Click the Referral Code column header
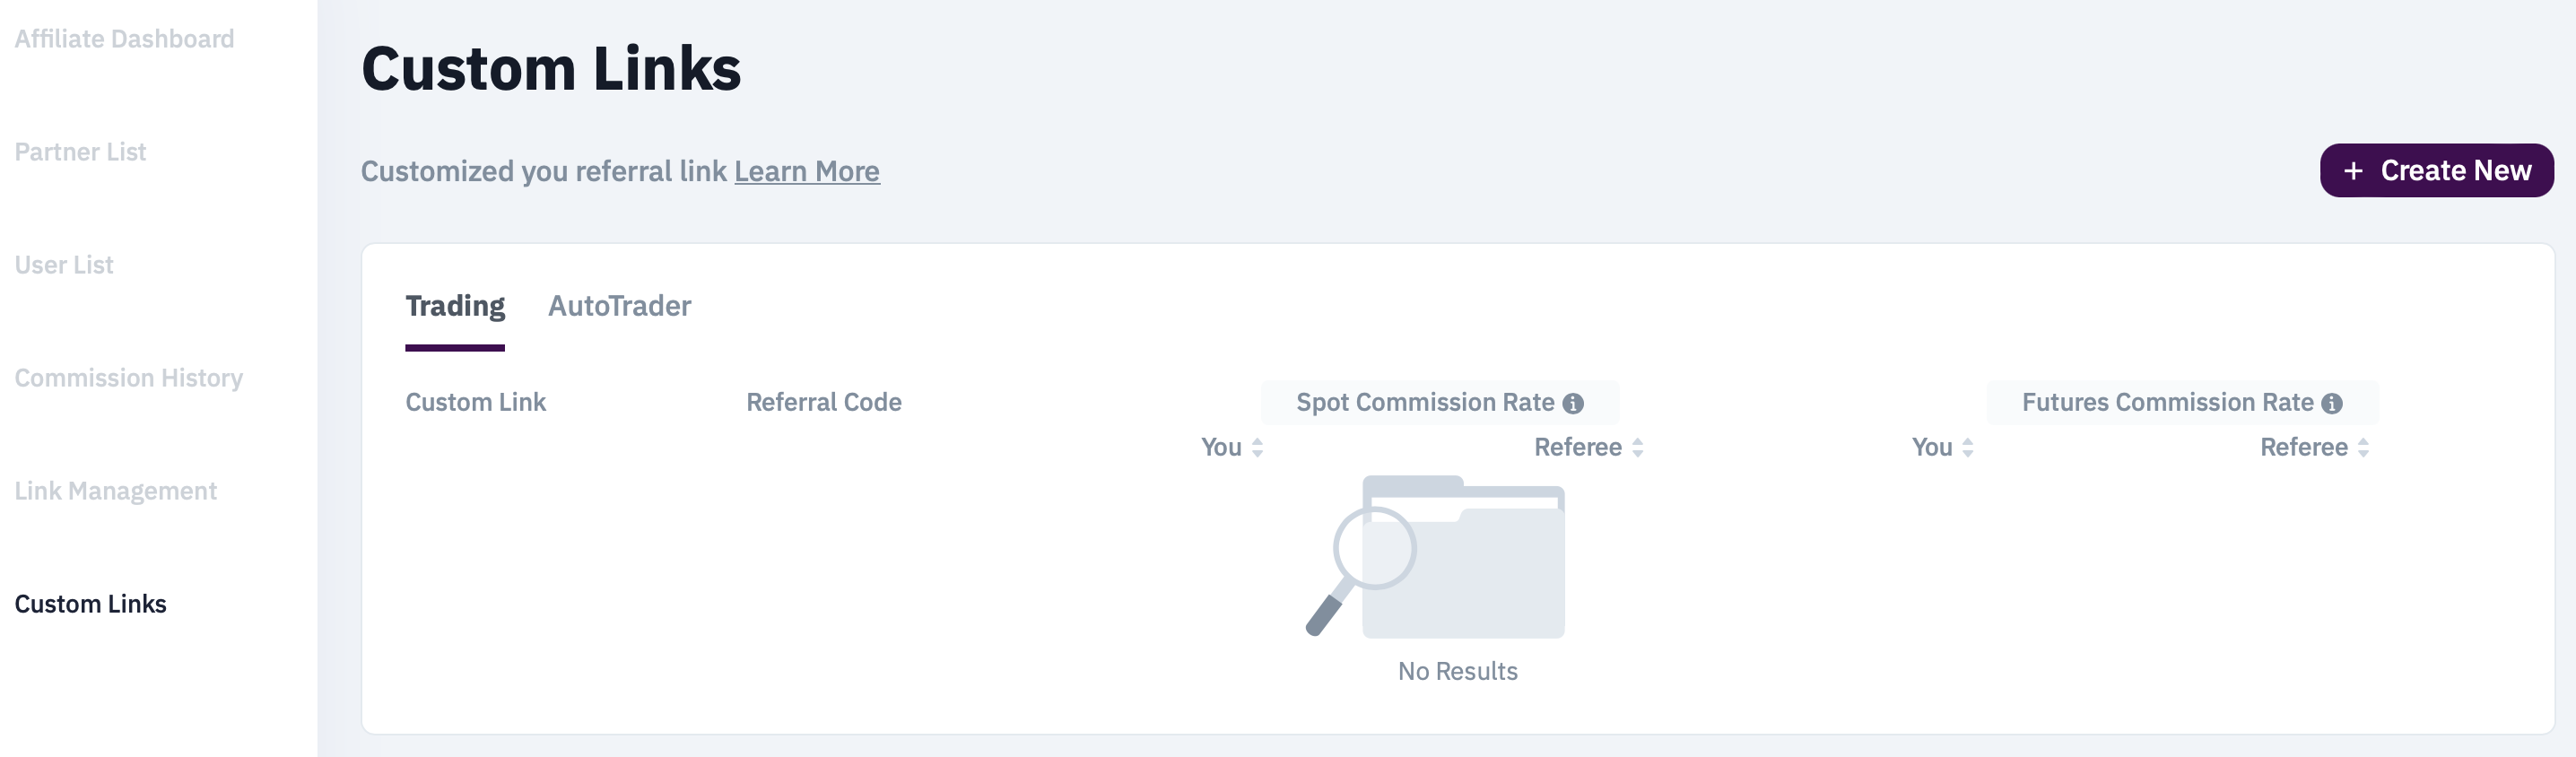 823,402
